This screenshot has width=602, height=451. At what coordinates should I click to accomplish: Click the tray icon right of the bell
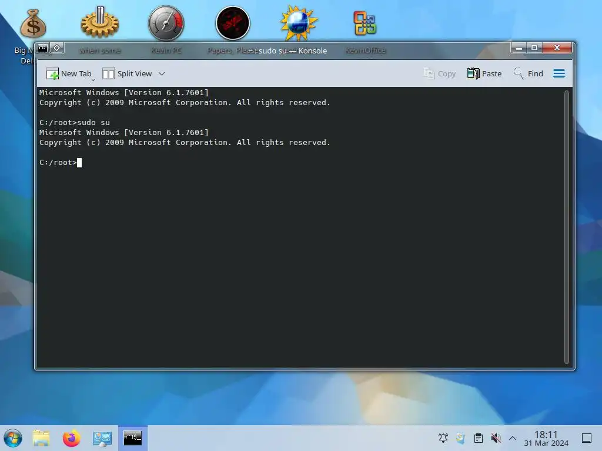point(461,437)
